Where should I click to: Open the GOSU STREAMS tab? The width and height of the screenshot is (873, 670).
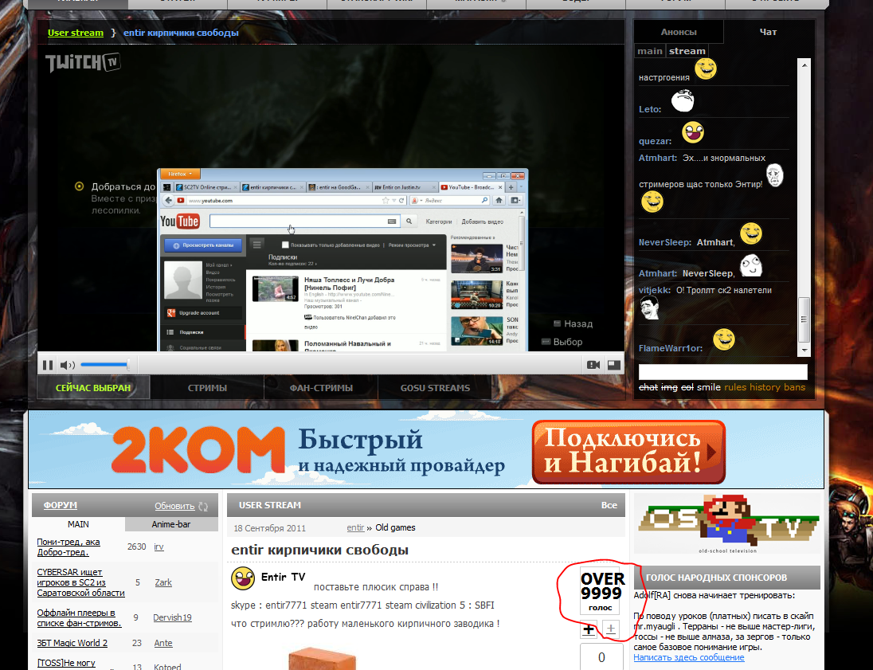435,388
